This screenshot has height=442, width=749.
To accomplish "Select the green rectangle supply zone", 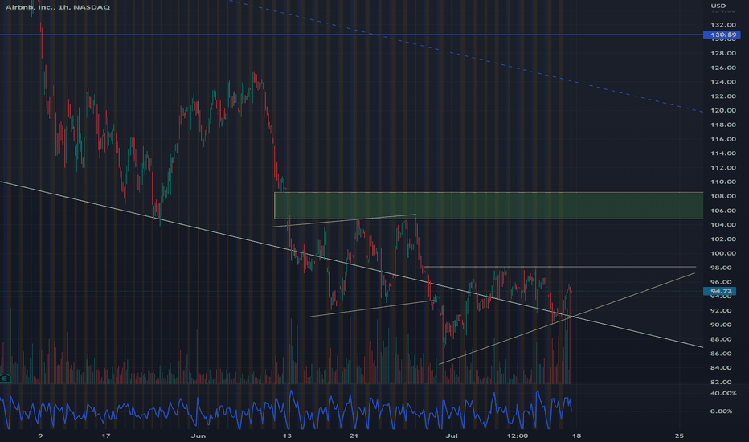I will [488, 206].
